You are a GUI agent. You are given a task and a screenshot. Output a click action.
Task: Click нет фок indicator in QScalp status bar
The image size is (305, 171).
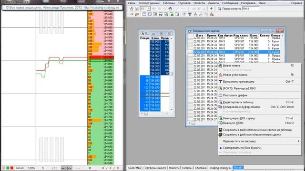pyautogui.click(x=67, y=168)
